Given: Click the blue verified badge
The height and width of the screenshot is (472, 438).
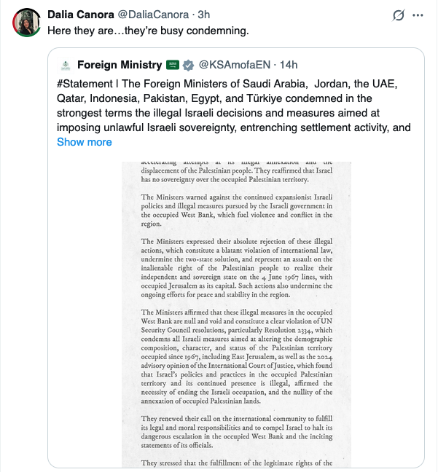Looking at the screenshot, I should pyautogui.click(x=188, y=66).
